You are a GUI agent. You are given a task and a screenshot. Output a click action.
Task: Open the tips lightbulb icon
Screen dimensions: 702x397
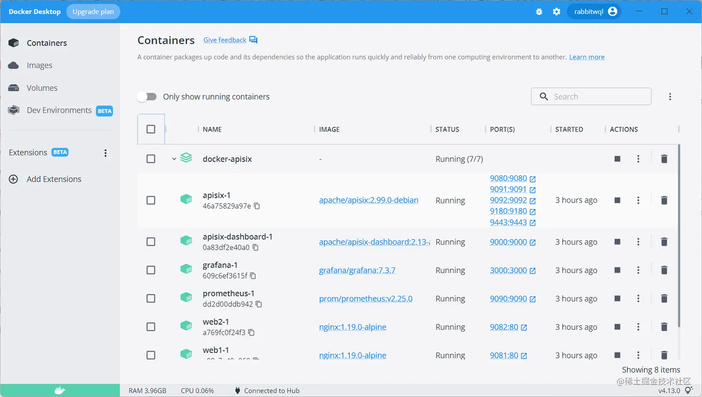[689, 390]
